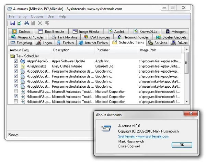
Task: Sort by the Publisher column header
Action: 116,50
